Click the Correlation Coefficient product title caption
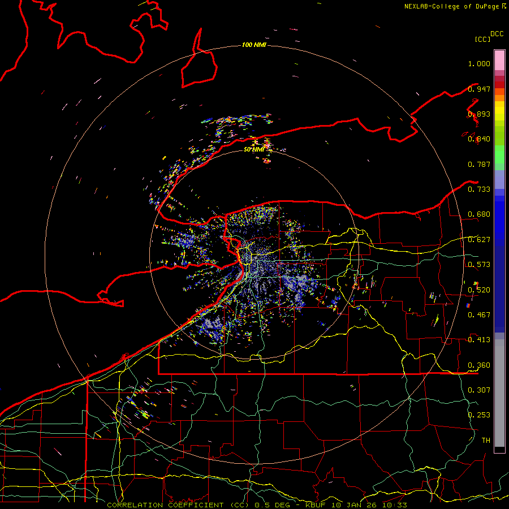 coord(257,505)
